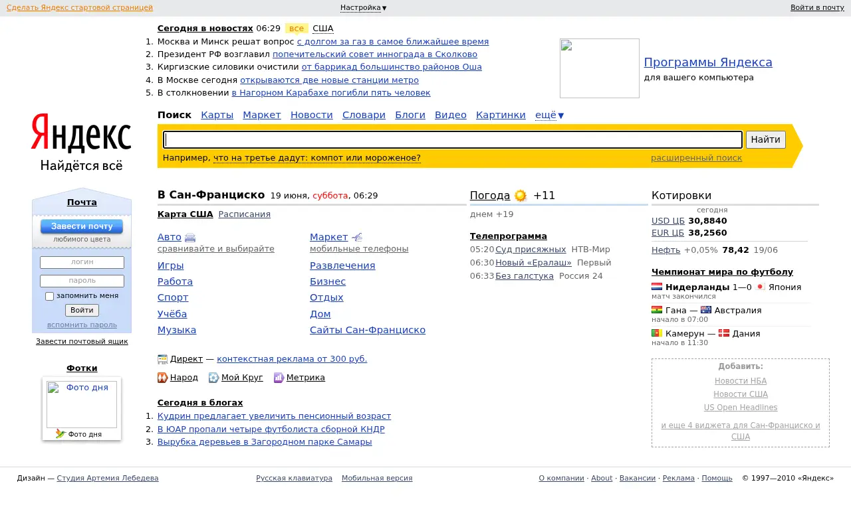Click the bird icon beside Фото дня
The height and width of the screenshot is (531, 851).
pos(61,433)
